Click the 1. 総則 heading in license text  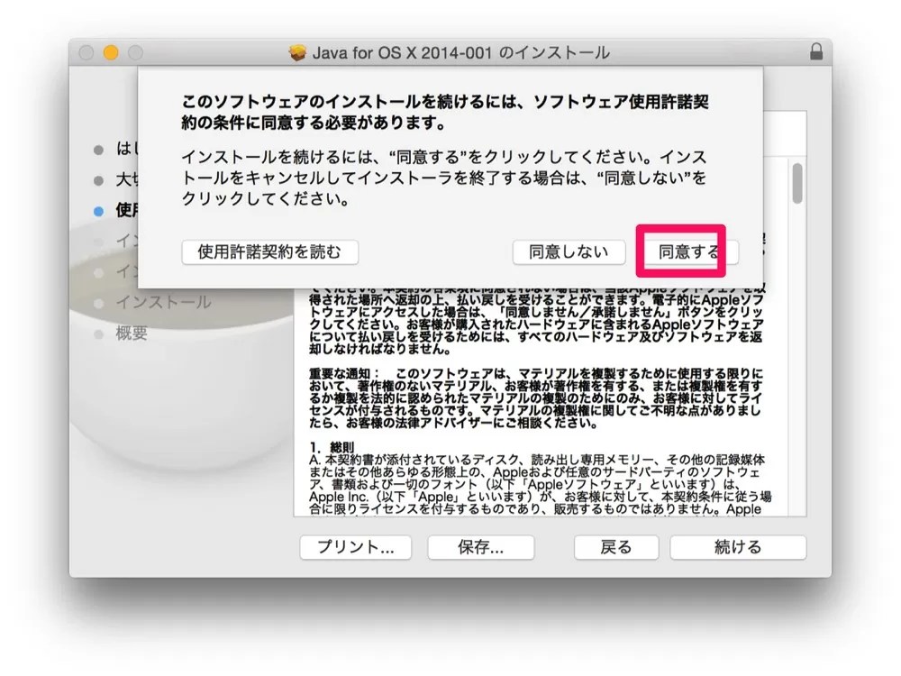pos(332,447)
